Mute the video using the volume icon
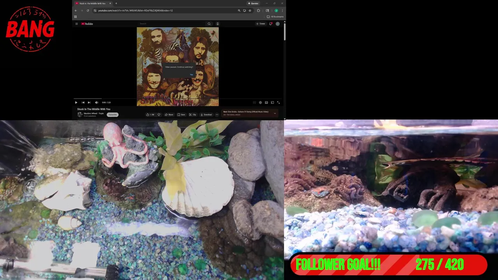 [x=96, y=103]
